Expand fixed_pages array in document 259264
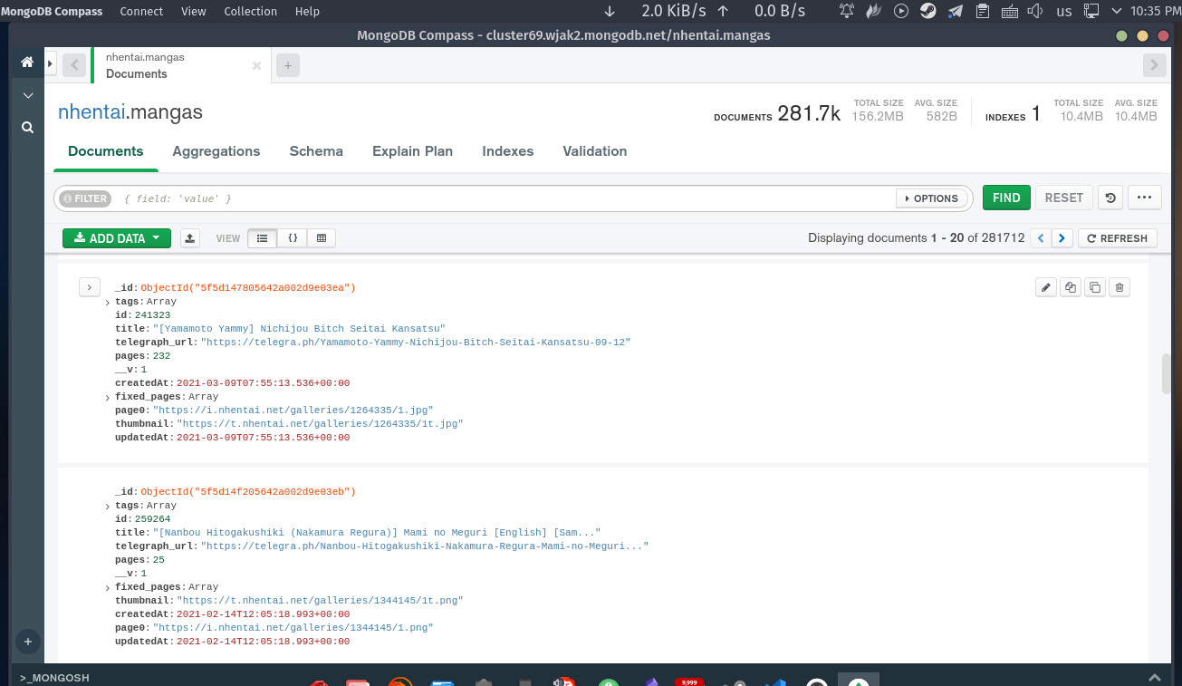The width and height of the screenshot is (1182, 686). [108, 588]
